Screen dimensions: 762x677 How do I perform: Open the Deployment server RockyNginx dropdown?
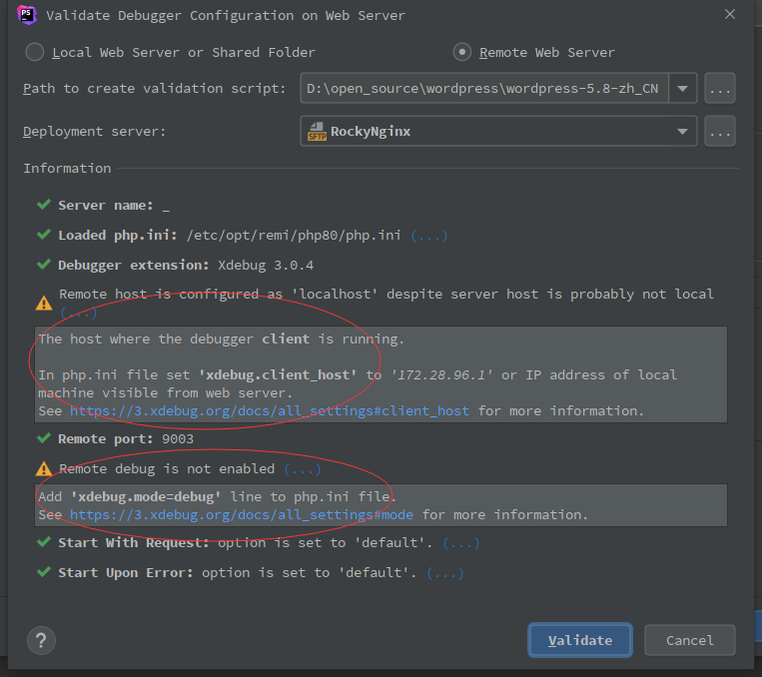[683, 131]
